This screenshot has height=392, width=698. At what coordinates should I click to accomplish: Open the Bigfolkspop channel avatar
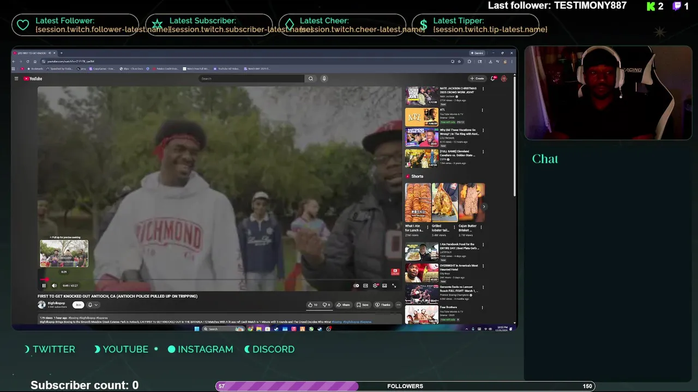coord(41,305)
